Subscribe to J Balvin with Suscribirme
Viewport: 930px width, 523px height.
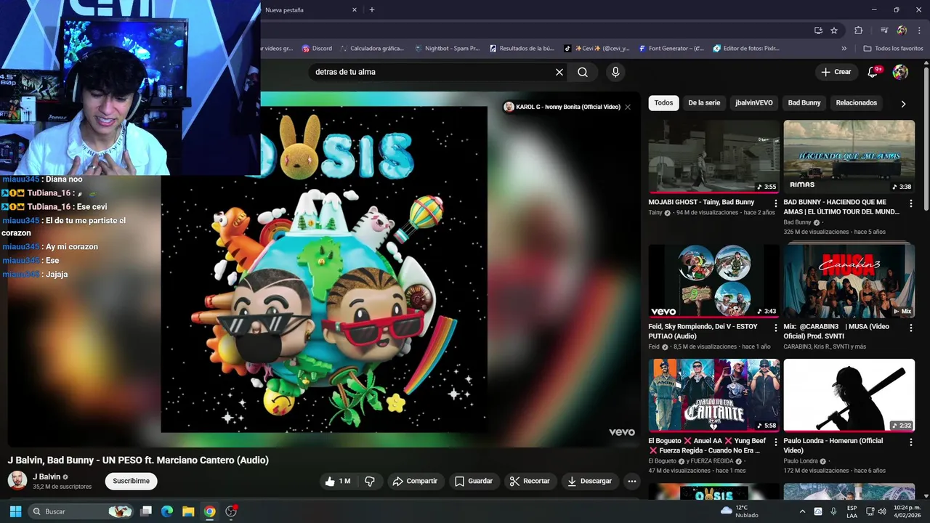tap(131, 481)
